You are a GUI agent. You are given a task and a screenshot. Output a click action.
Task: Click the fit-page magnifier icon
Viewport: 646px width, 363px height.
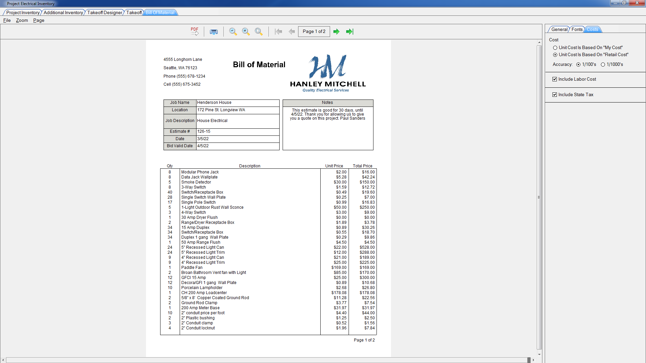click(259, 32)
